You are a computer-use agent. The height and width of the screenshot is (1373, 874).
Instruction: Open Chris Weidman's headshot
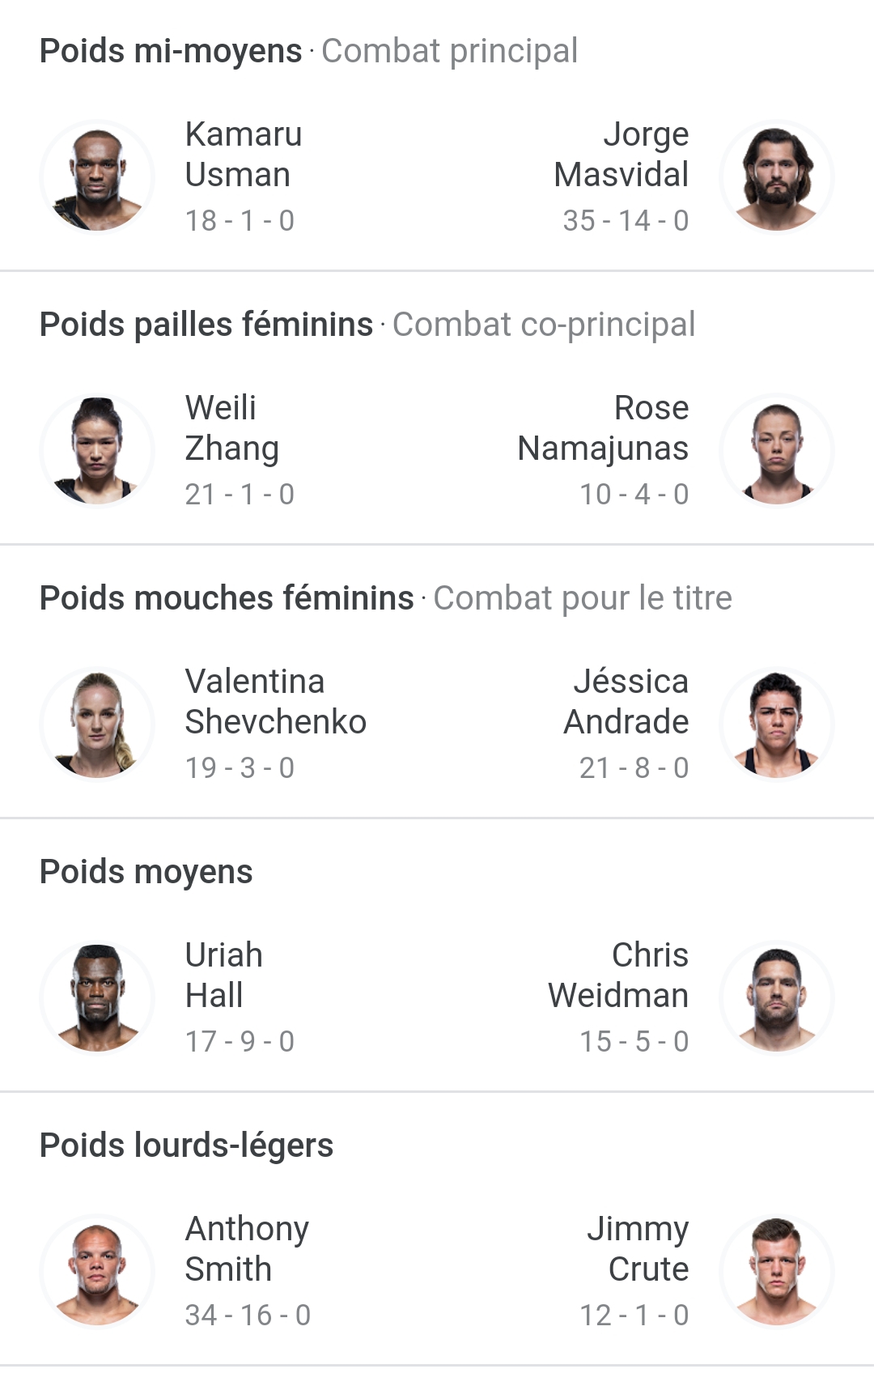[x=777, y=997]
